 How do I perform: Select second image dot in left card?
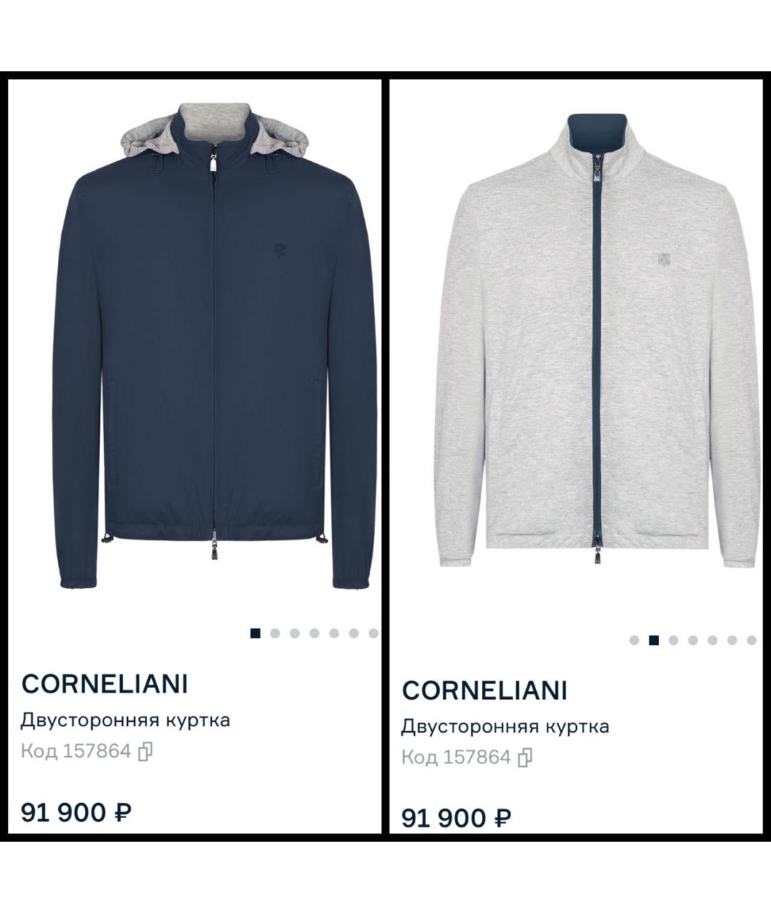(x=275, y=633)
